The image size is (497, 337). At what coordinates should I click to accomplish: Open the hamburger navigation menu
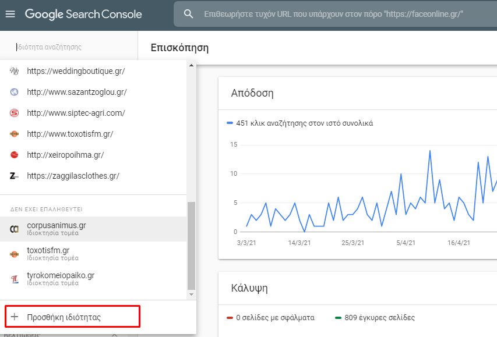click(x=10, y=14)
